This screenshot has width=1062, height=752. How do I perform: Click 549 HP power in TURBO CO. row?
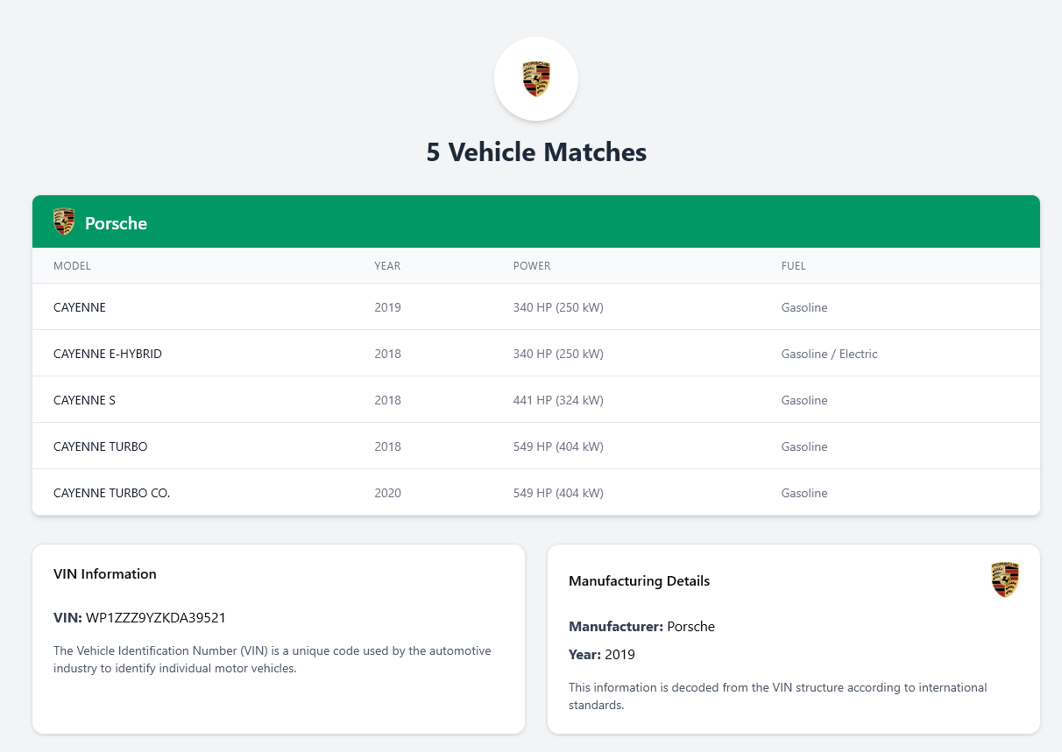point(558,493)
